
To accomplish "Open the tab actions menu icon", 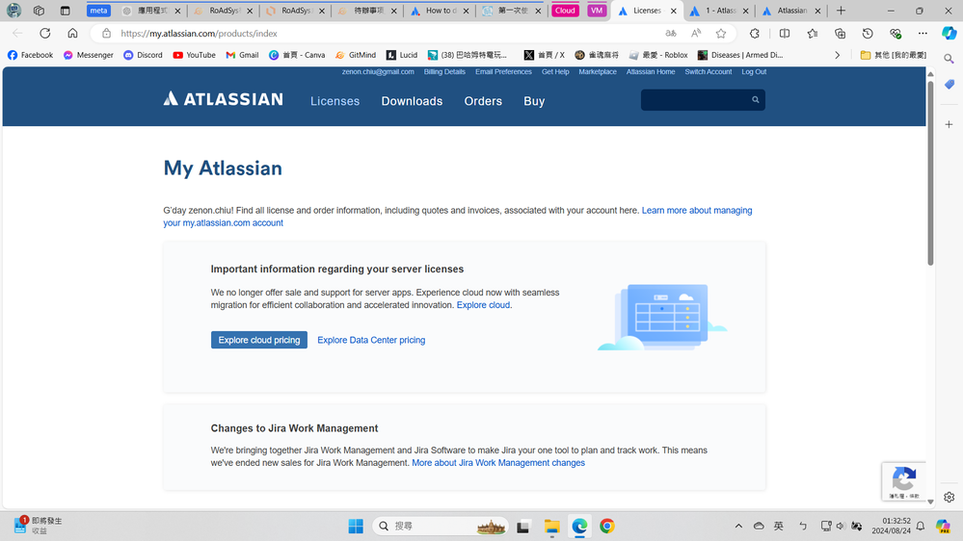I will tap(65, 11).
